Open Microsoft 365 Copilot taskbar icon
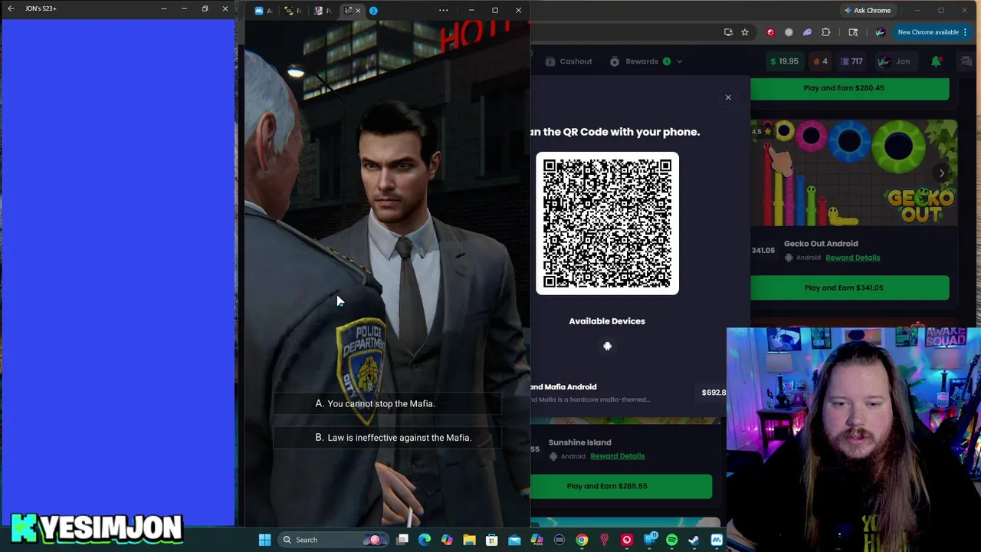This screenshot has width=981, height=552. click(x=536, y=540)
